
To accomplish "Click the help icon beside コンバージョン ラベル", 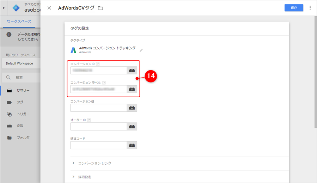I will (104, 83).
